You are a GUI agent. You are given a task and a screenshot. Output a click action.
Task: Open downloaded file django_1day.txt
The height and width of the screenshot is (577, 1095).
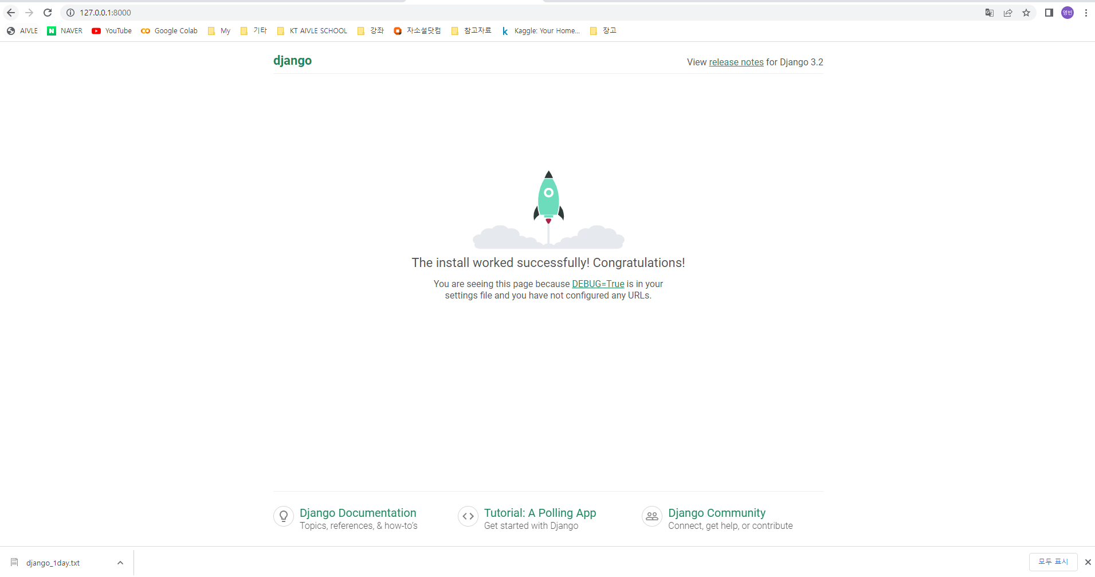53,563
